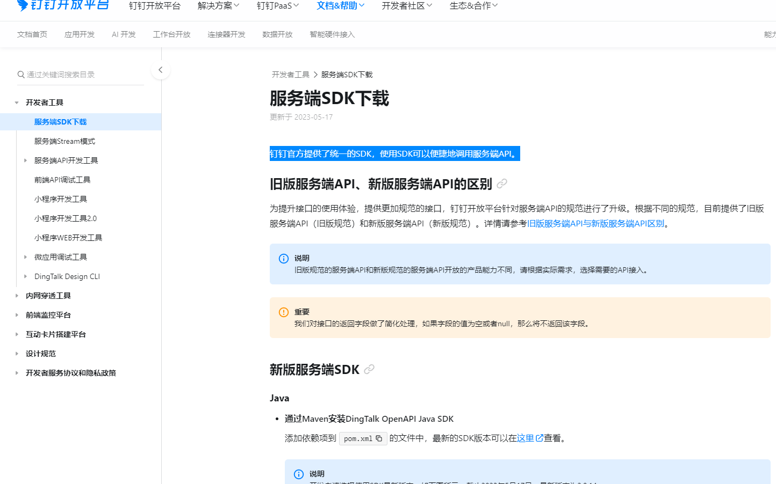The width and height of the screenshot is (776, 484).
Task: Click the pom.xml inline code tag
Action: point(363,438)
